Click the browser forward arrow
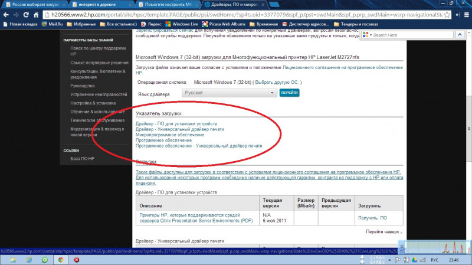472x265 pixels. (x=16, y=15)
